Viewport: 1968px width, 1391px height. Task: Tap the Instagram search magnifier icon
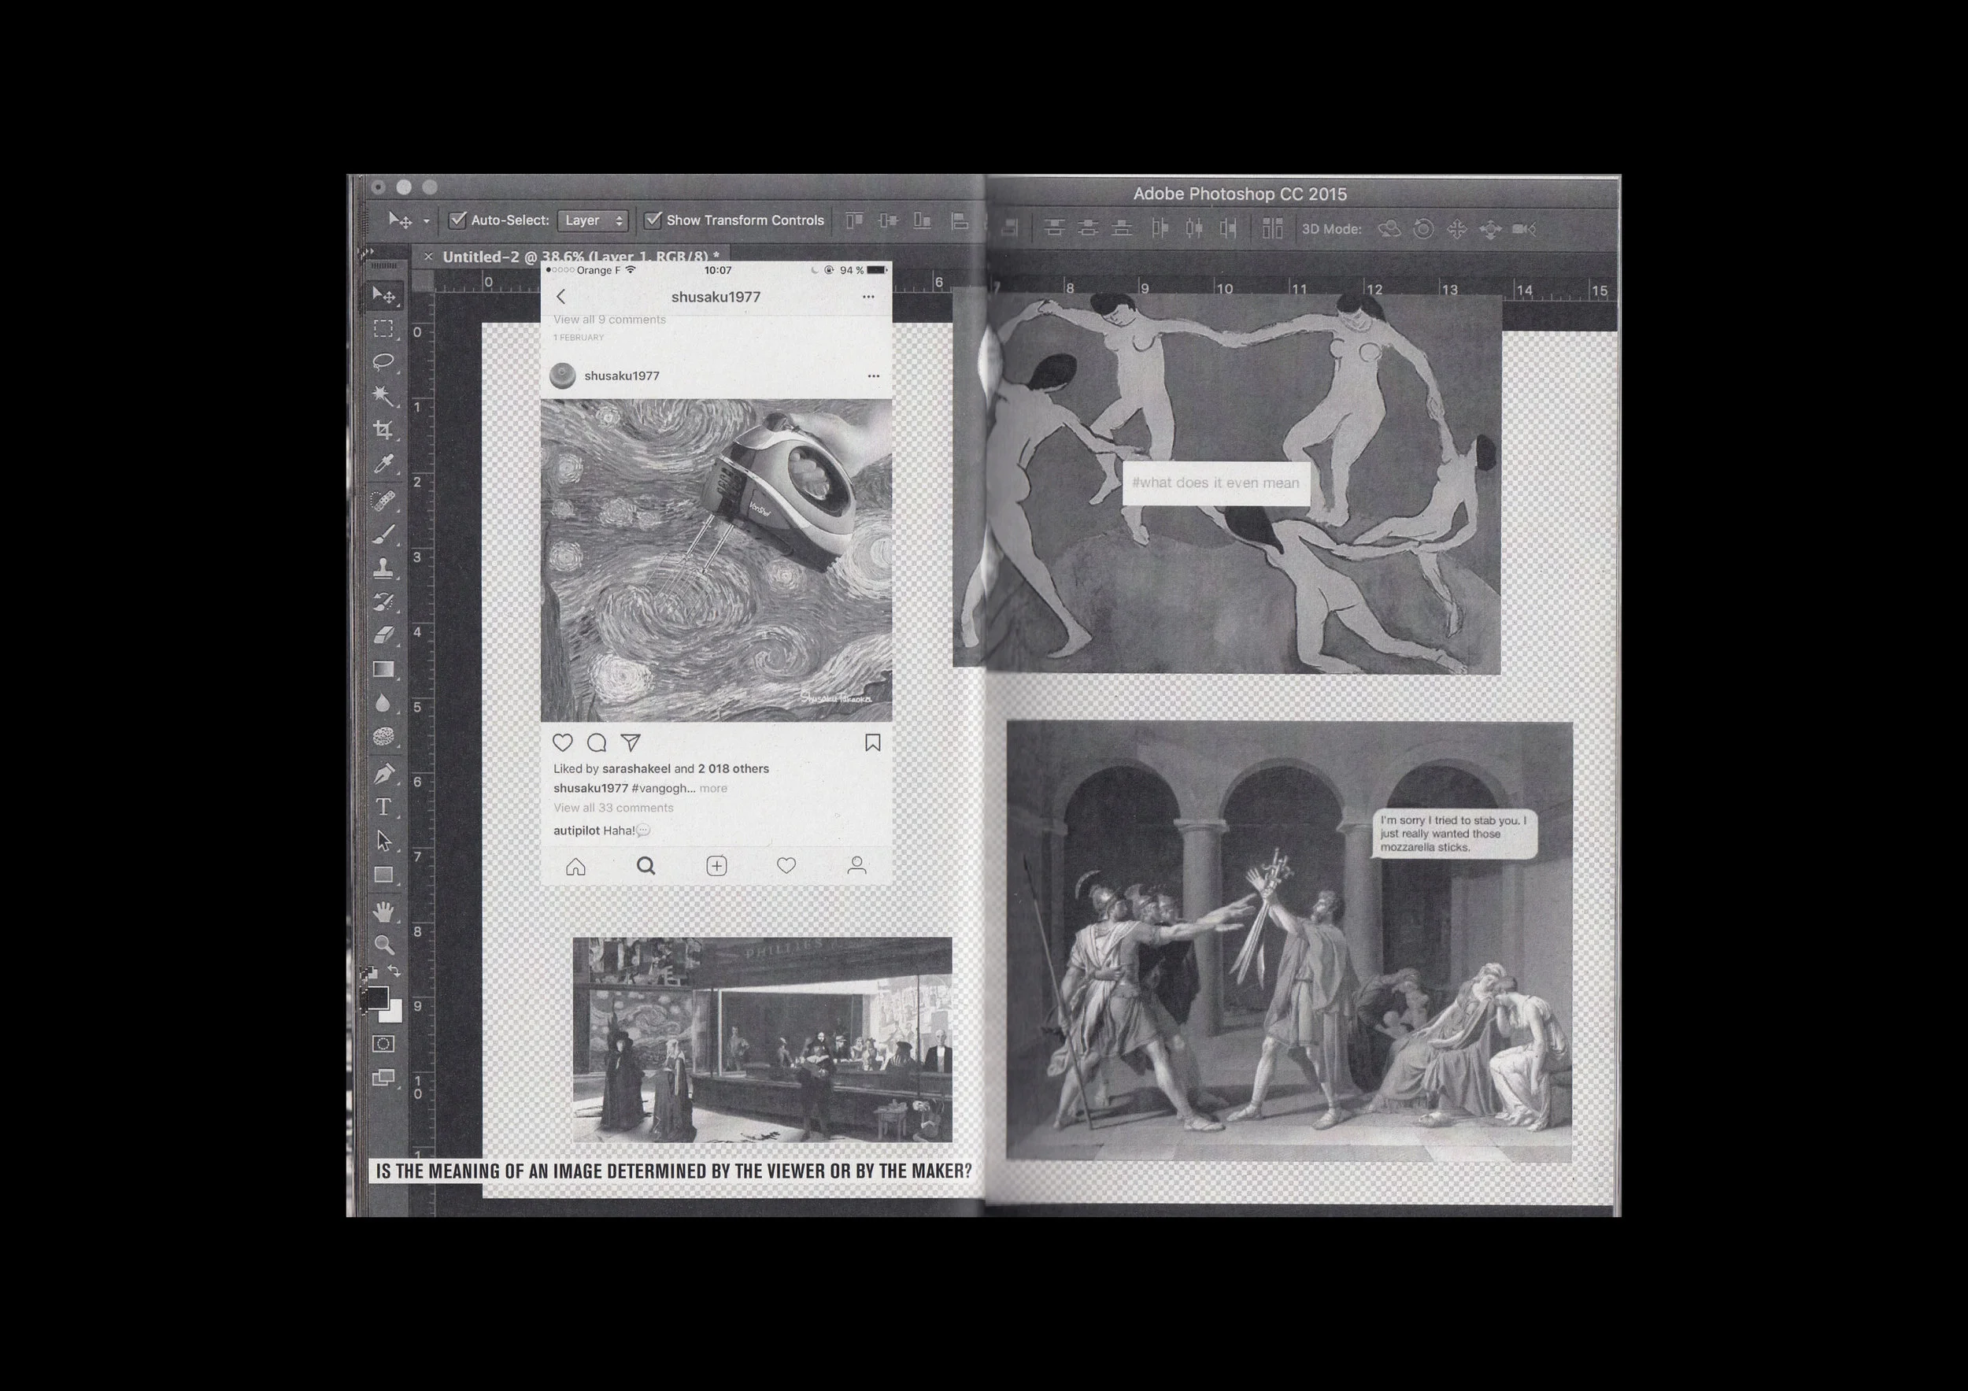[646, 866]
